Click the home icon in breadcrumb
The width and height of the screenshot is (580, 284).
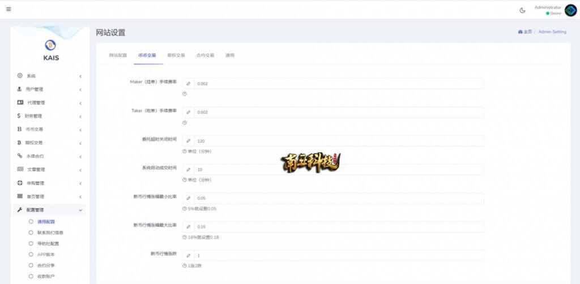coord(520,32)
